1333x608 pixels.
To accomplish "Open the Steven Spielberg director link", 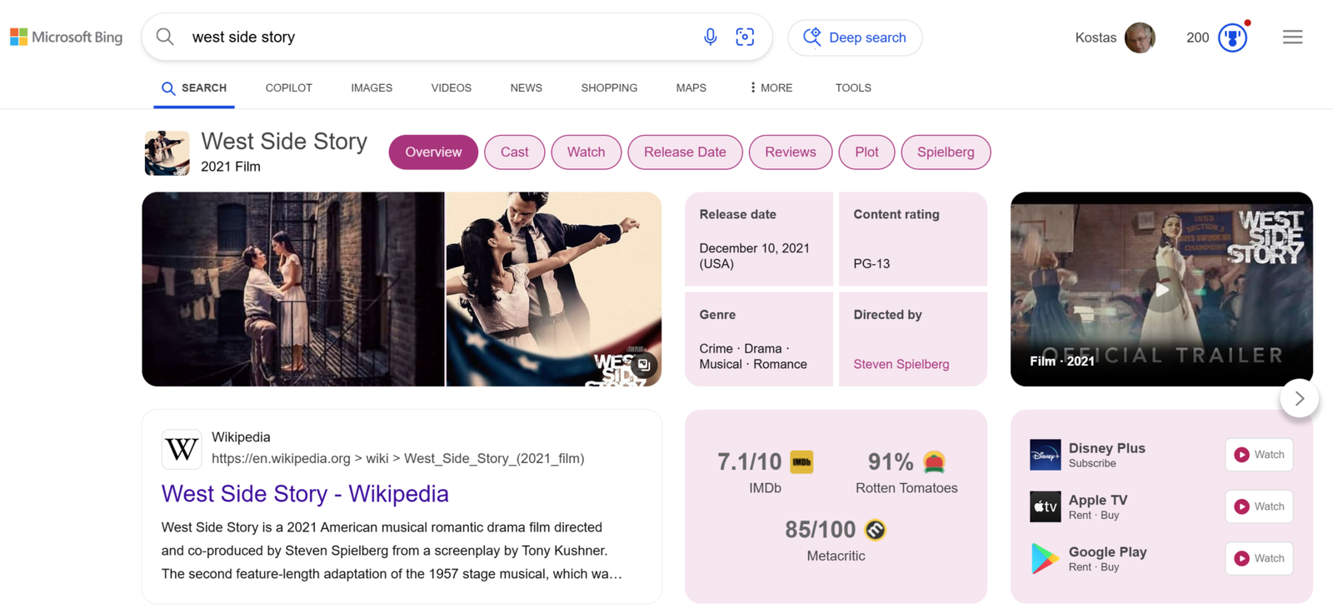I will click(901, 364).
